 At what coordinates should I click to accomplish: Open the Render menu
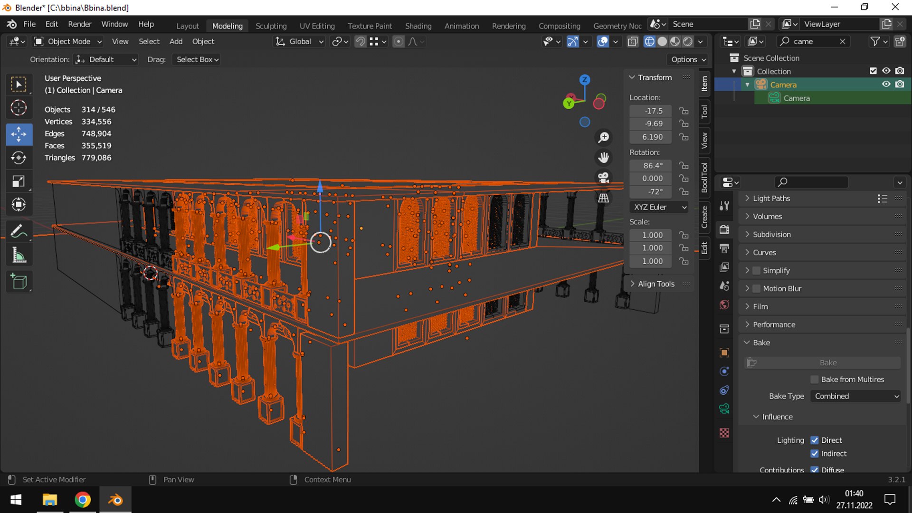(x=80, y=24)
